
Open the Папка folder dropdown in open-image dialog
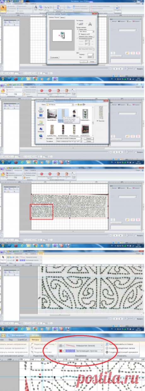point(59,104)
